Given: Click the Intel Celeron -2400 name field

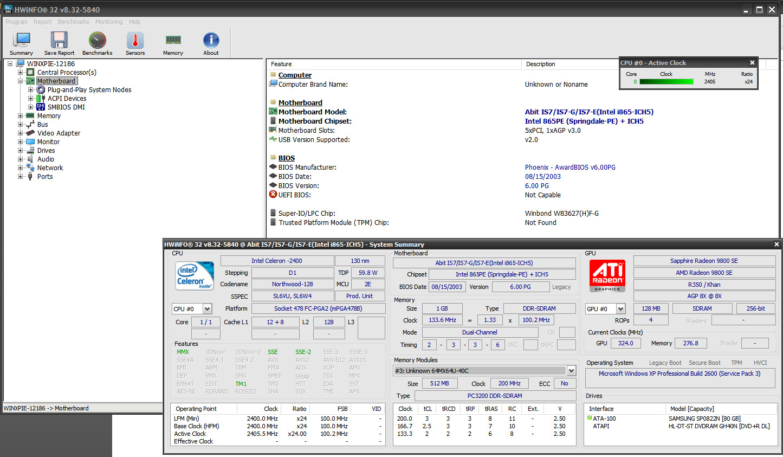Looking at the screenshot, I should click(277, 261).
